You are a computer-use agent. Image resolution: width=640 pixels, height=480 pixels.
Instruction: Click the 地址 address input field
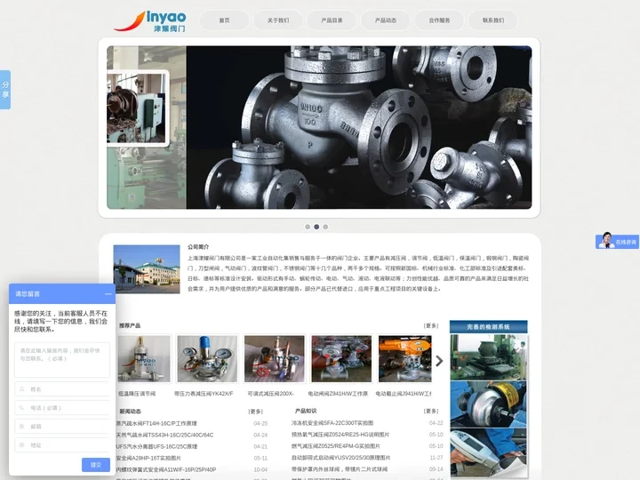(62, 445)
